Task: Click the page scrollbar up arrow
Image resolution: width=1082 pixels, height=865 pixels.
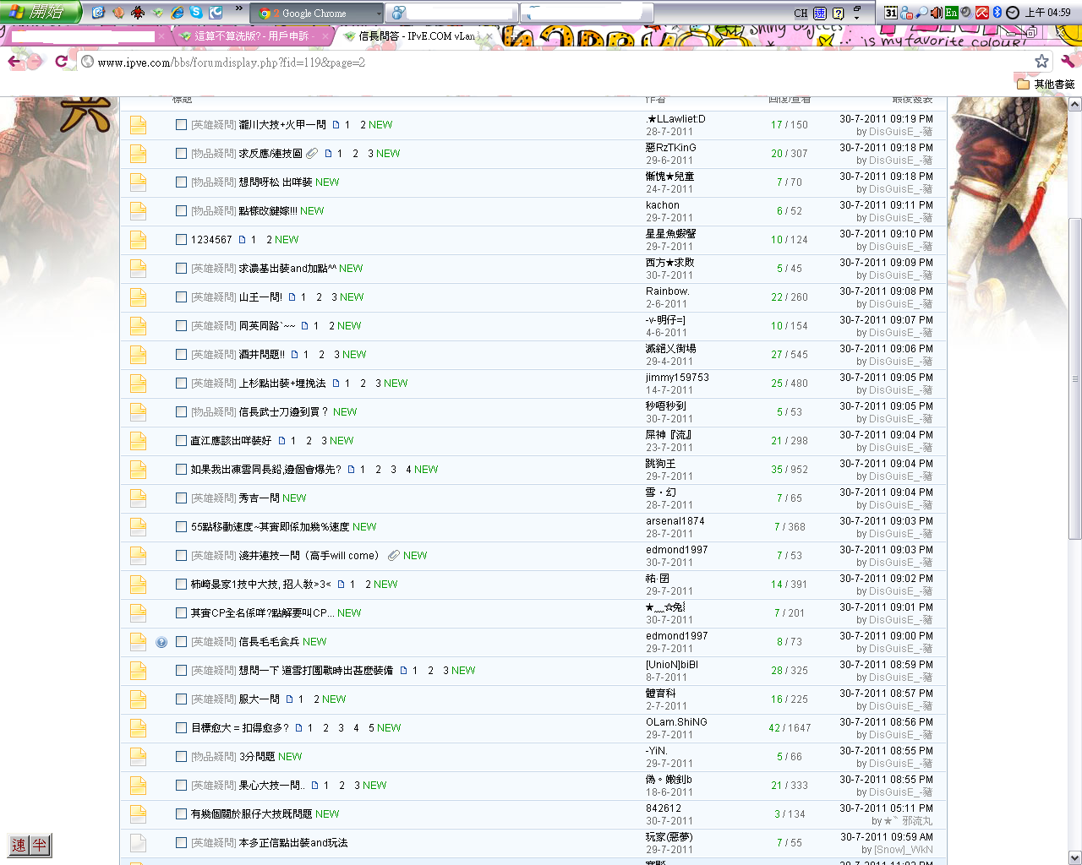Action: click(x=1075, y=105)
